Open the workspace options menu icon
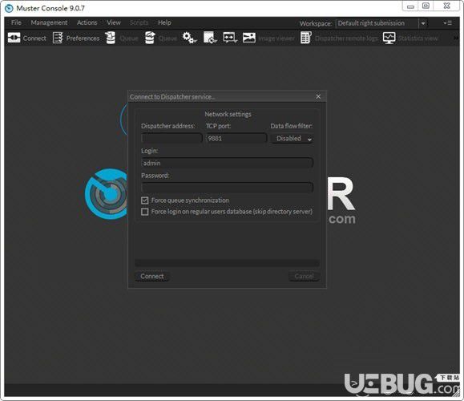 [x=447, y=23]
